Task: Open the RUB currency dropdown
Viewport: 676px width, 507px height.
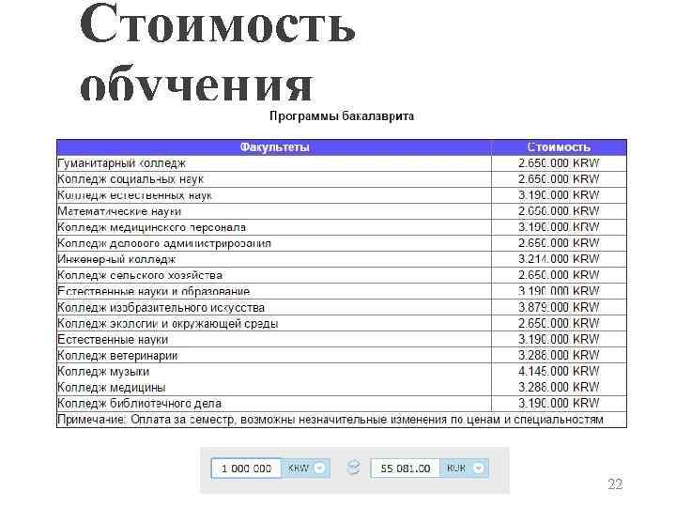Action: click(x=465, y=469)
